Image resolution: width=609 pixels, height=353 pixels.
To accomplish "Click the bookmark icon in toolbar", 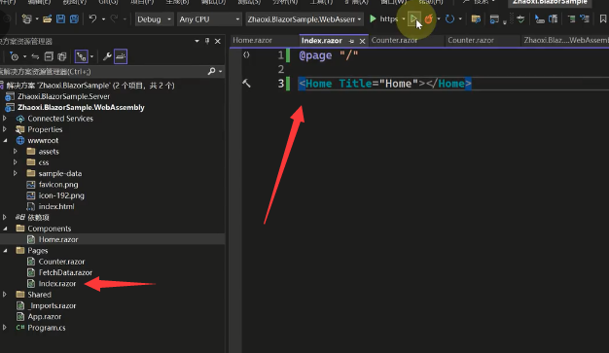I will click(603, 18).
